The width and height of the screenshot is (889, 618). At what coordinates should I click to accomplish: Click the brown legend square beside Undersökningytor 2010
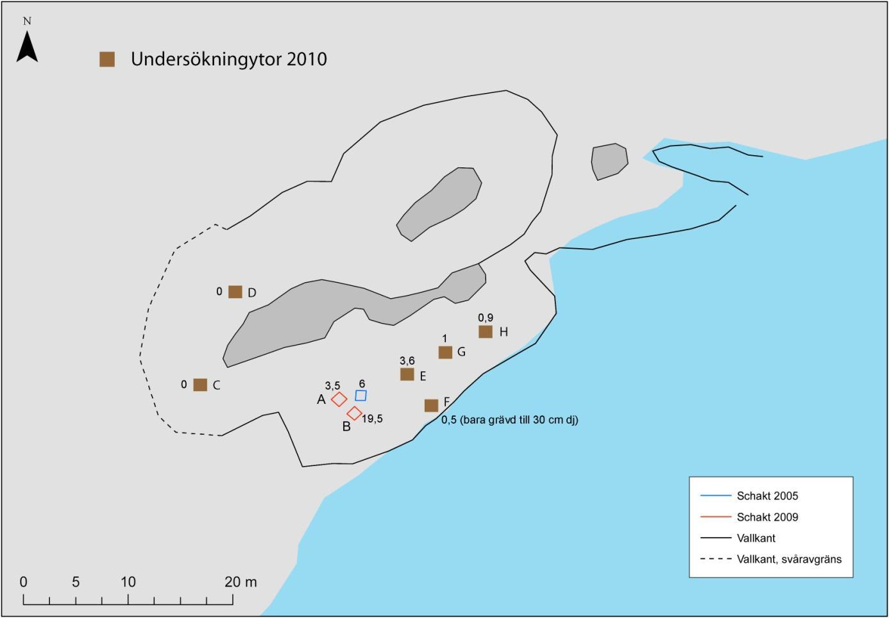click(x=107, y=60)
